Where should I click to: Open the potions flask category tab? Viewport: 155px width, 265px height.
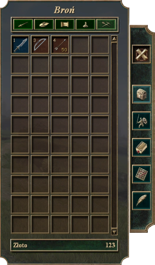coord(85,25)
